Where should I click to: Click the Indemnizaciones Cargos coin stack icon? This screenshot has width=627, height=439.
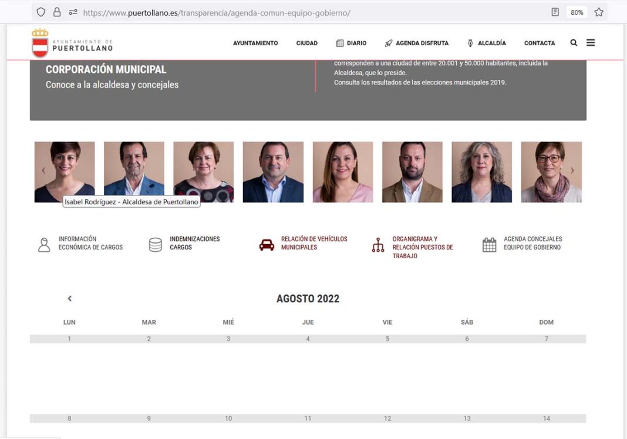[156, 245]
